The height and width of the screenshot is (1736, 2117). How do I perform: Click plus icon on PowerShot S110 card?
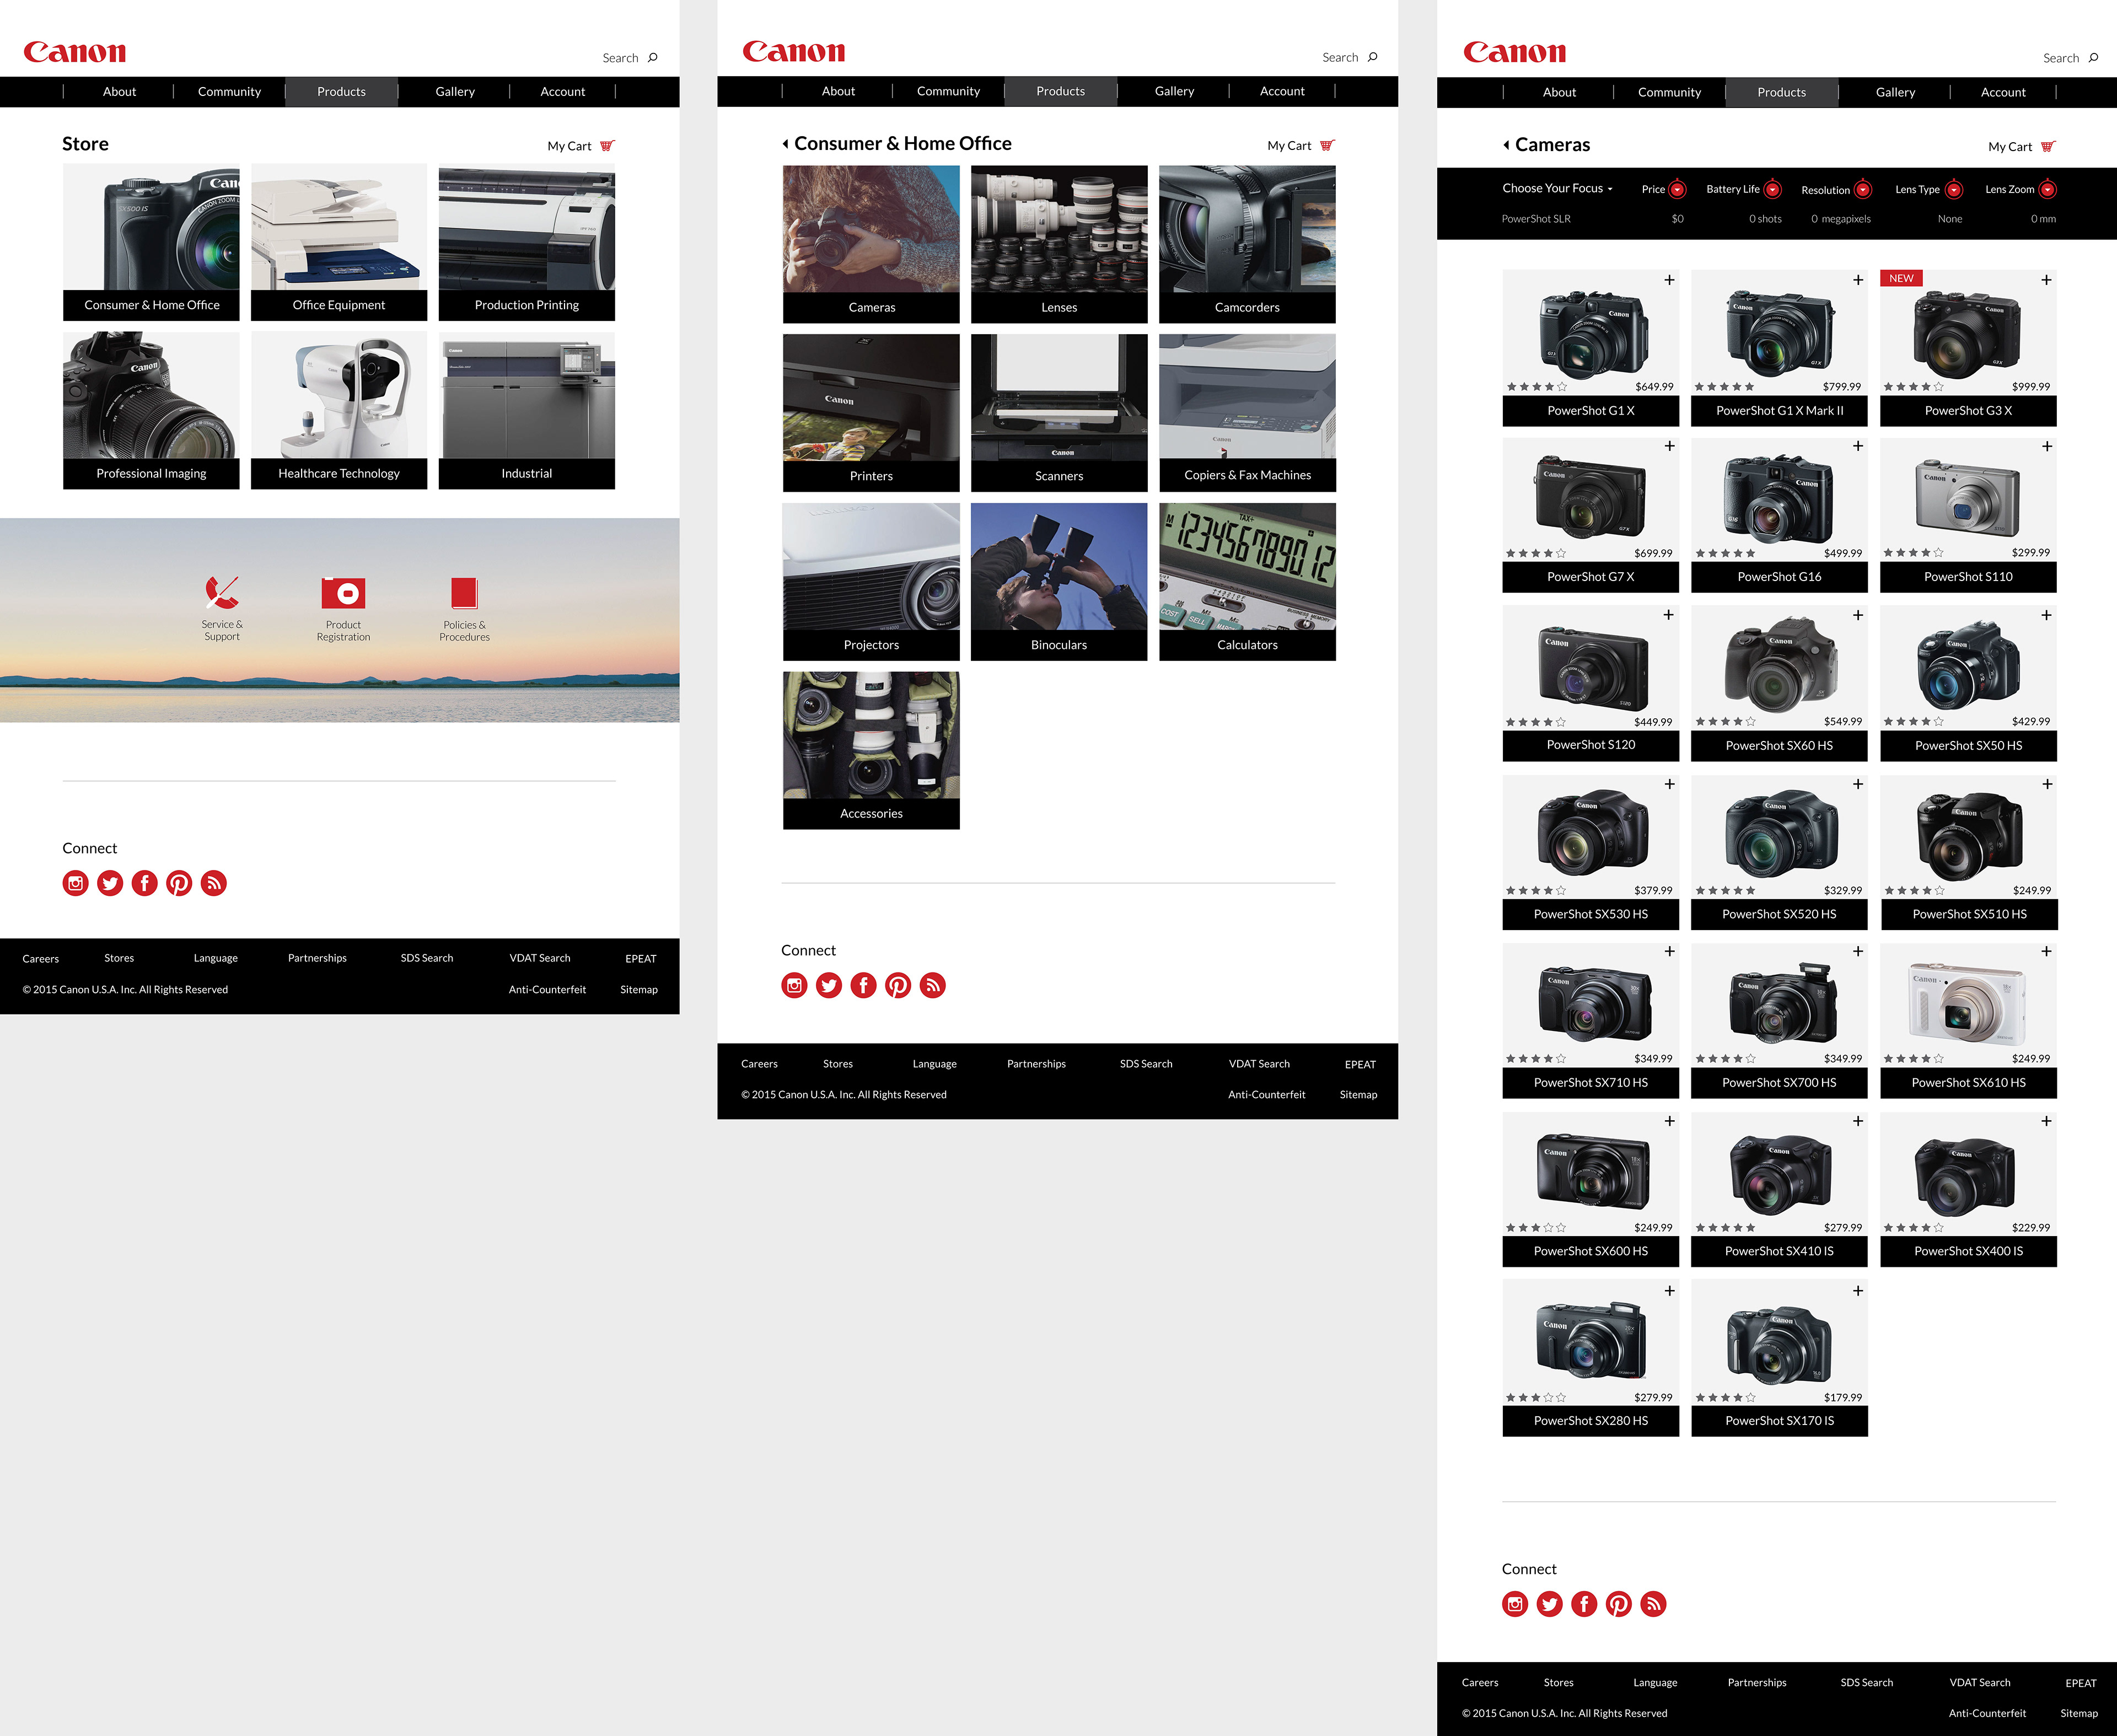2046,446
